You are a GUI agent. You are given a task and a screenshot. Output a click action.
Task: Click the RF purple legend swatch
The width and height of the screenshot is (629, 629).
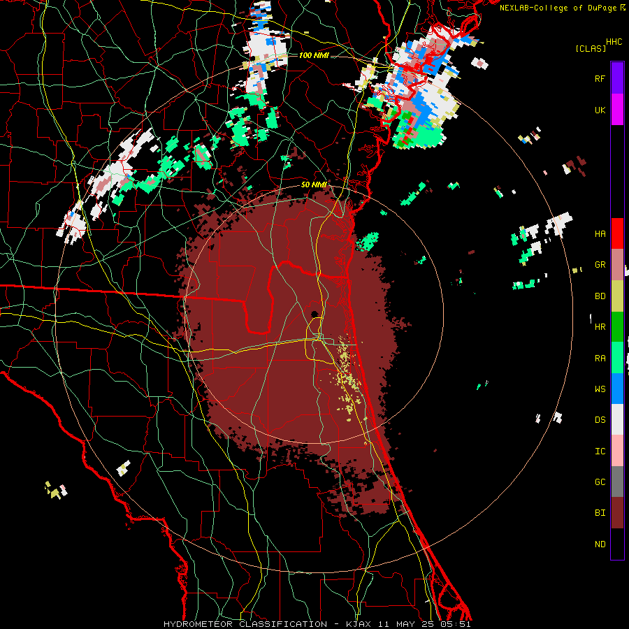(617, 78)
